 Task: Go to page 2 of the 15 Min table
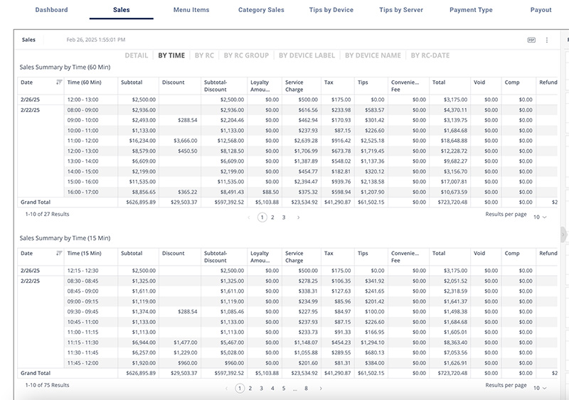click(x=250, y=389)
